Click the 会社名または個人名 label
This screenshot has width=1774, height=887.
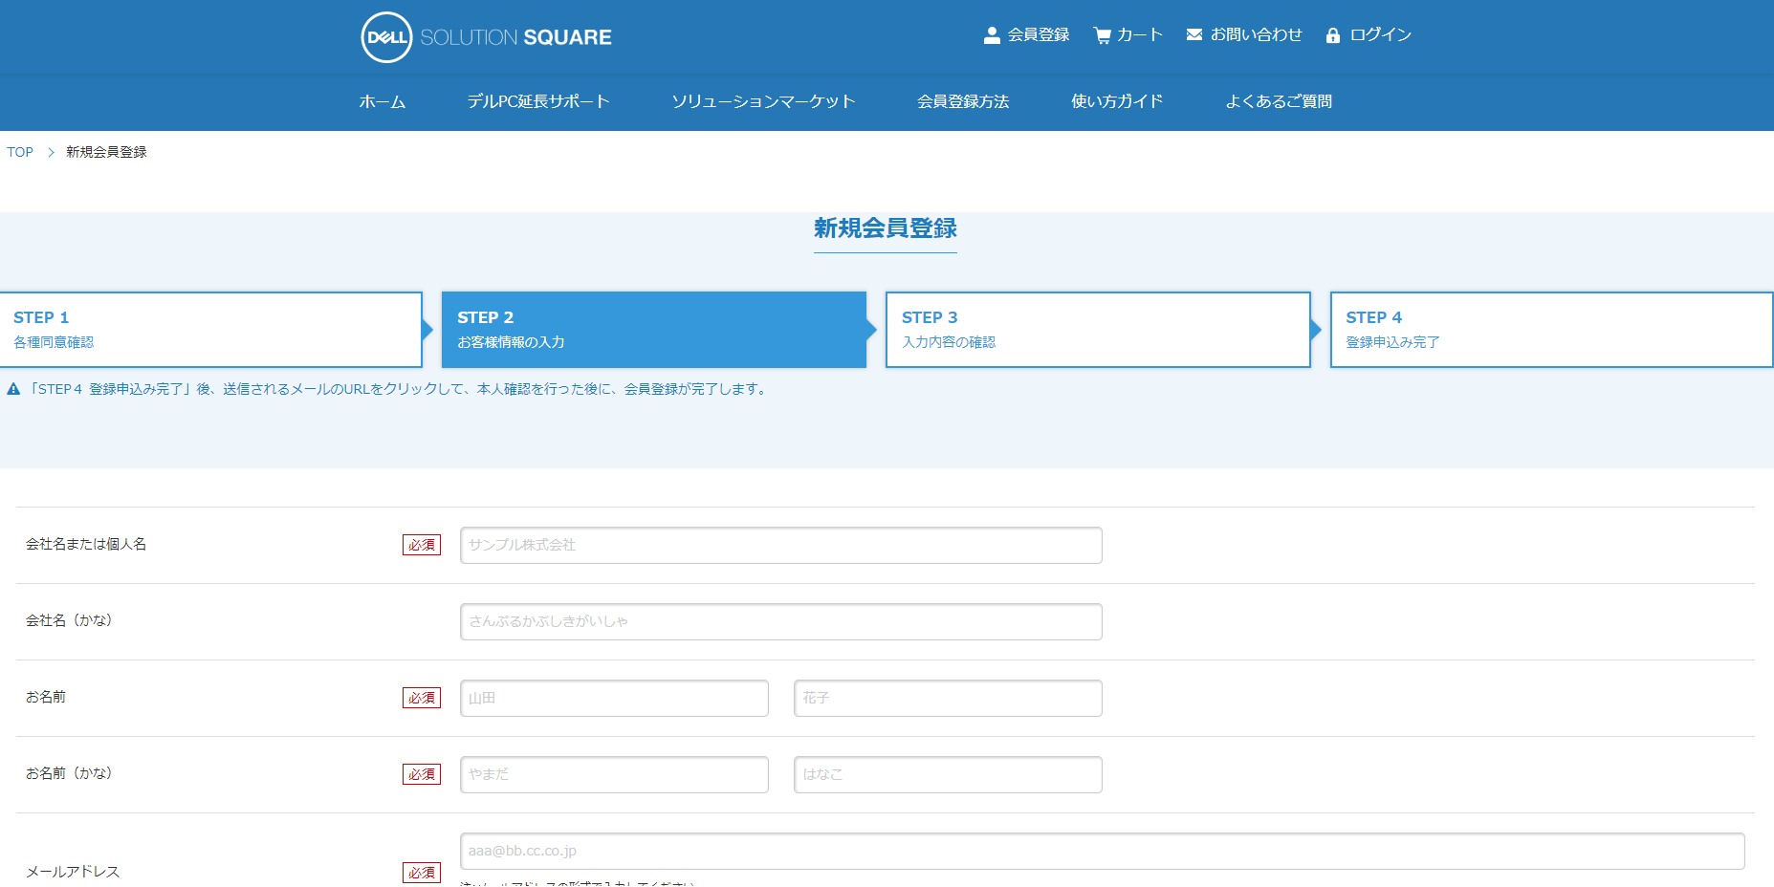tap(86, 544)
